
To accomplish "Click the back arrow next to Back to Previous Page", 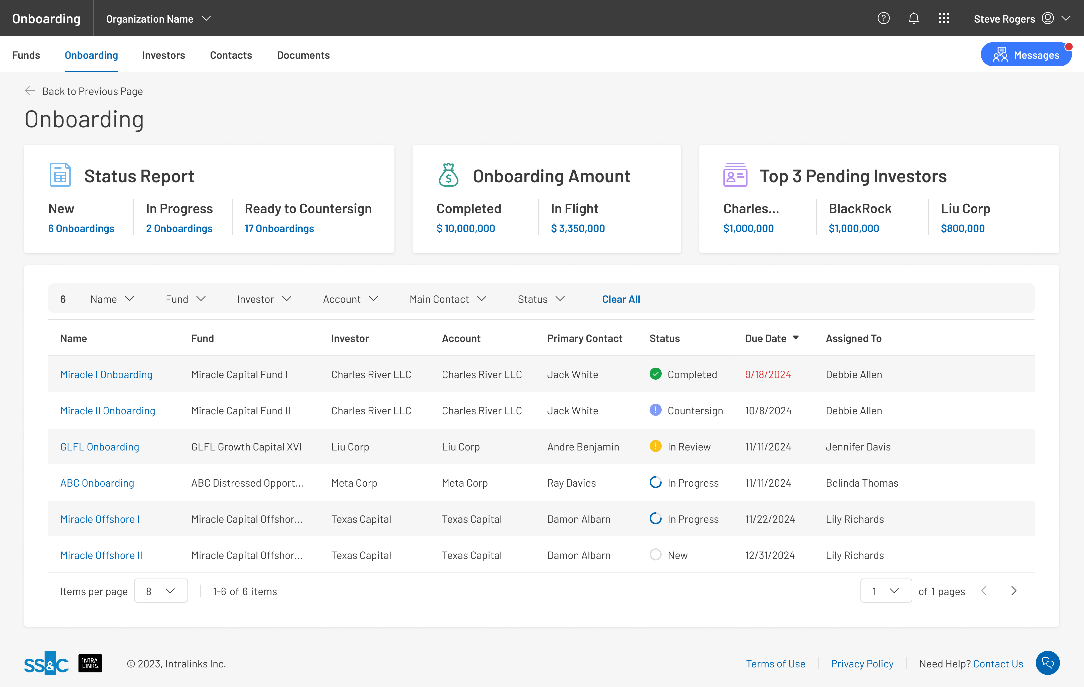I will tap(30, 91).
